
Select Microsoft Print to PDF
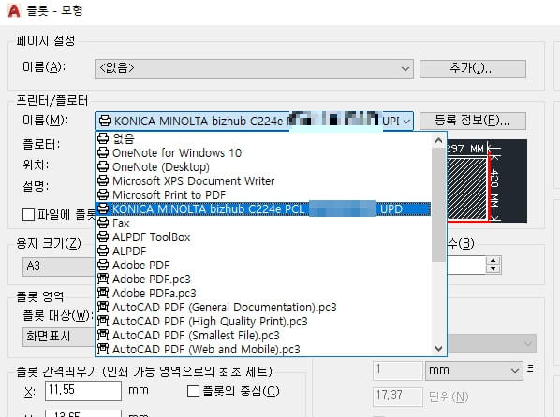point(263,194)
